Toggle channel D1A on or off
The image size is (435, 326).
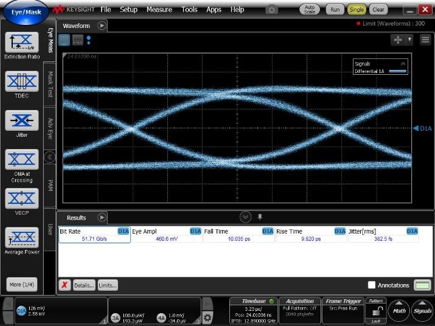click(x=21, y=311)
